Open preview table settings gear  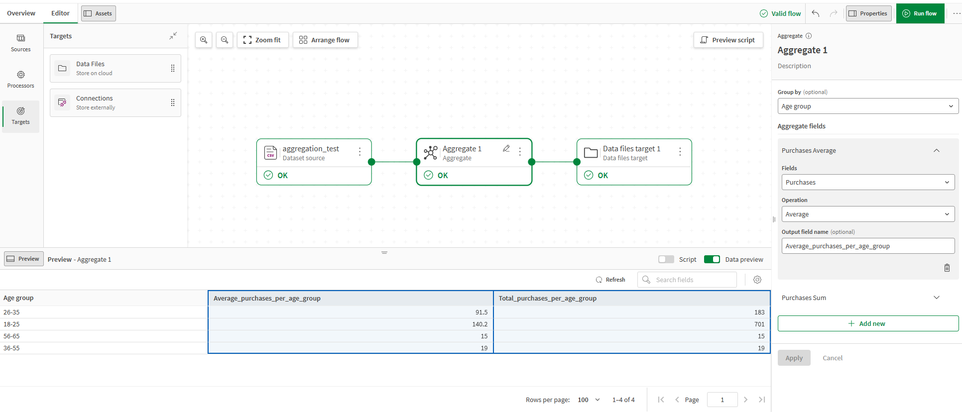(757, 280)
